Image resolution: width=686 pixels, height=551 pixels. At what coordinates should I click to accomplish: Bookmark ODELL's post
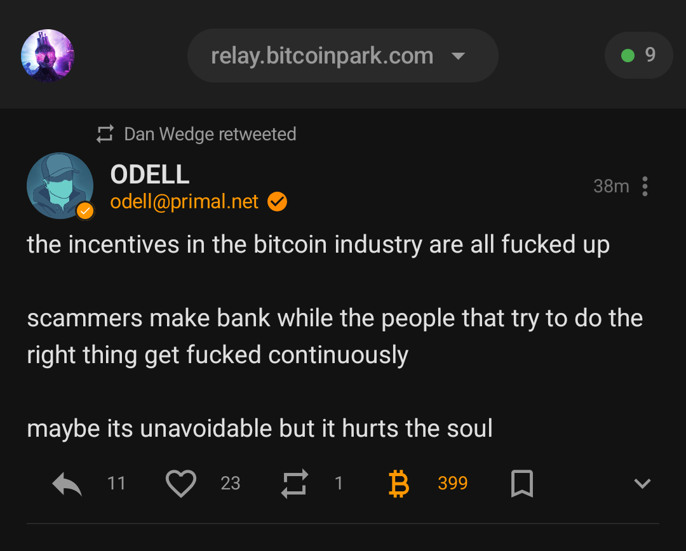521,484
